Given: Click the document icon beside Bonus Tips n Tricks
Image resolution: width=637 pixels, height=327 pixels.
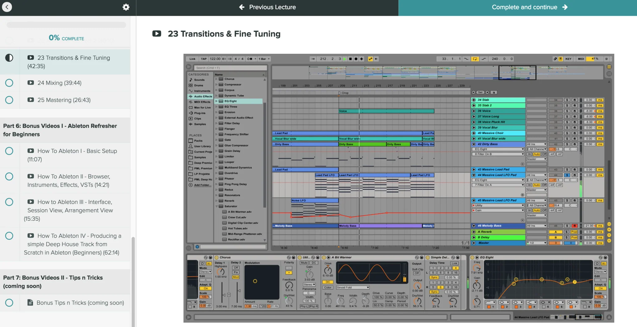Looking at the screenshot, I should coord(30,302).
